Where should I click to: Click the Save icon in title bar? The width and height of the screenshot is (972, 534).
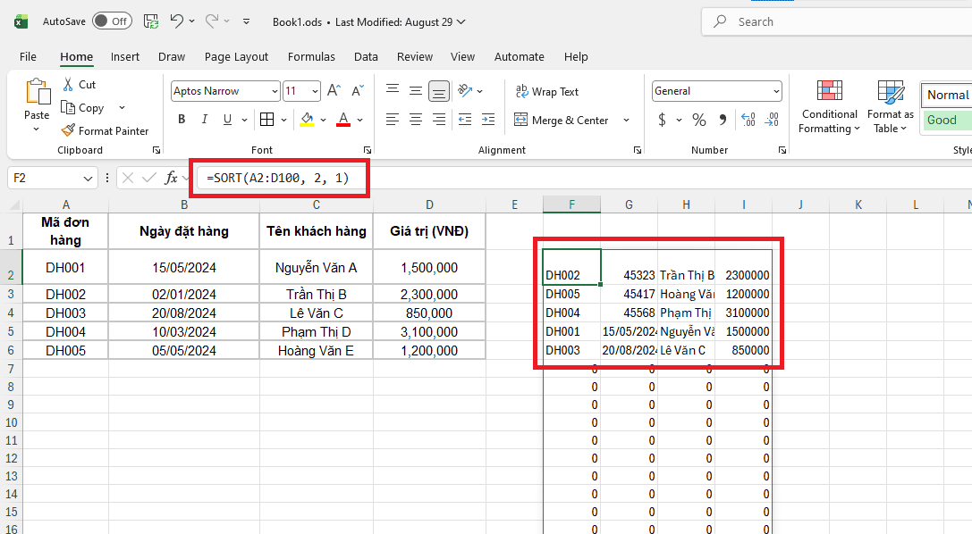tap(150, 21)
